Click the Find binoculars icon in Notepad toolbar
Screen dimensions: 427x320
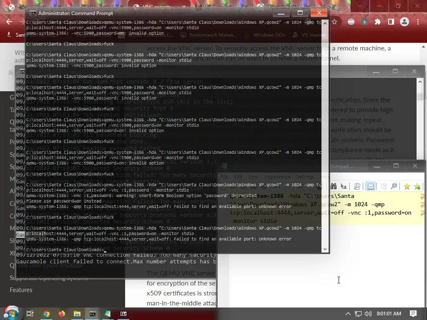pos(333,186)
